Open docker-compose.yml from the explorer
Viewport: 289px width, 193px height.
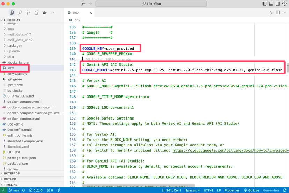[x=23, y=119]
